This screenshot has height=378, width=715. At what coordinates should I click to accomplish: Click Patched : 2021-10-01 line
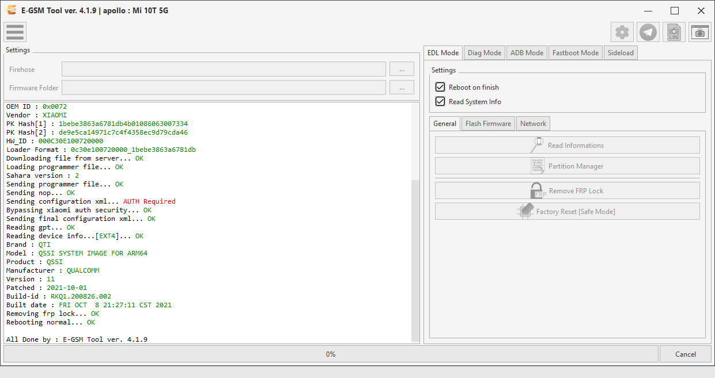pos(47,288)
